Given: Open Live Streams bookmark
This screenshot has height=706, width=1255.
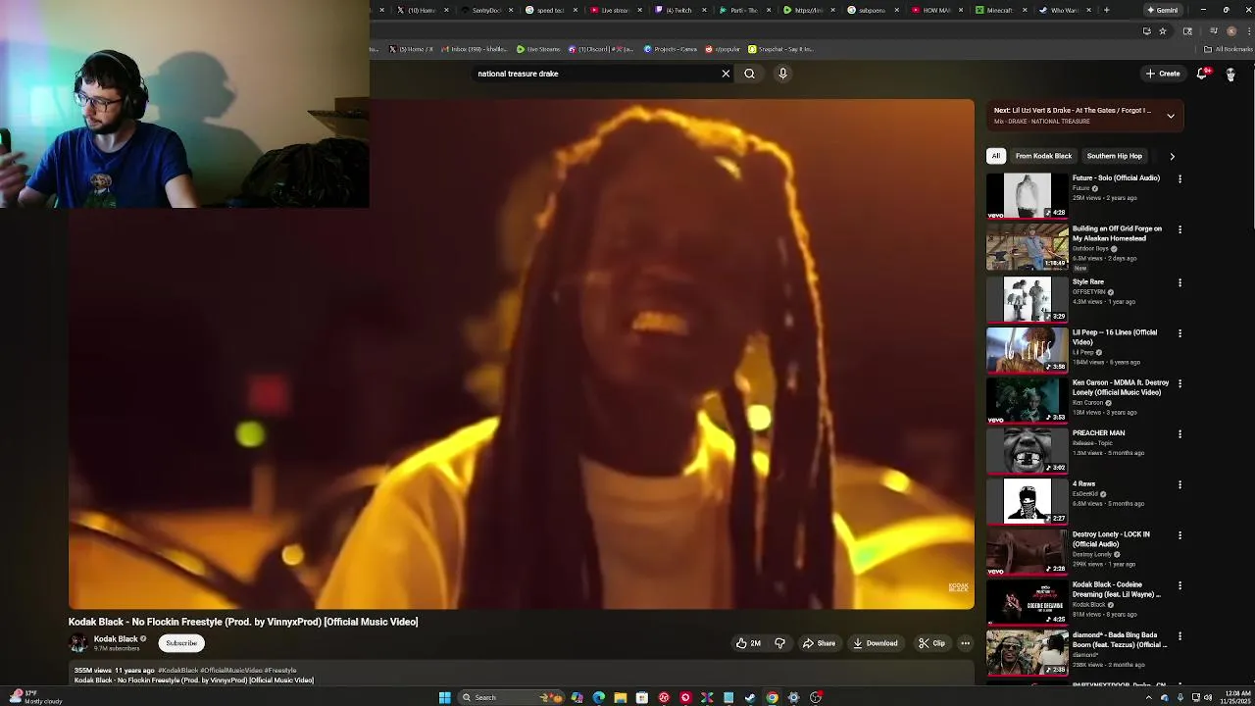Looking at the screenshot, I should (x=539, y=49).
